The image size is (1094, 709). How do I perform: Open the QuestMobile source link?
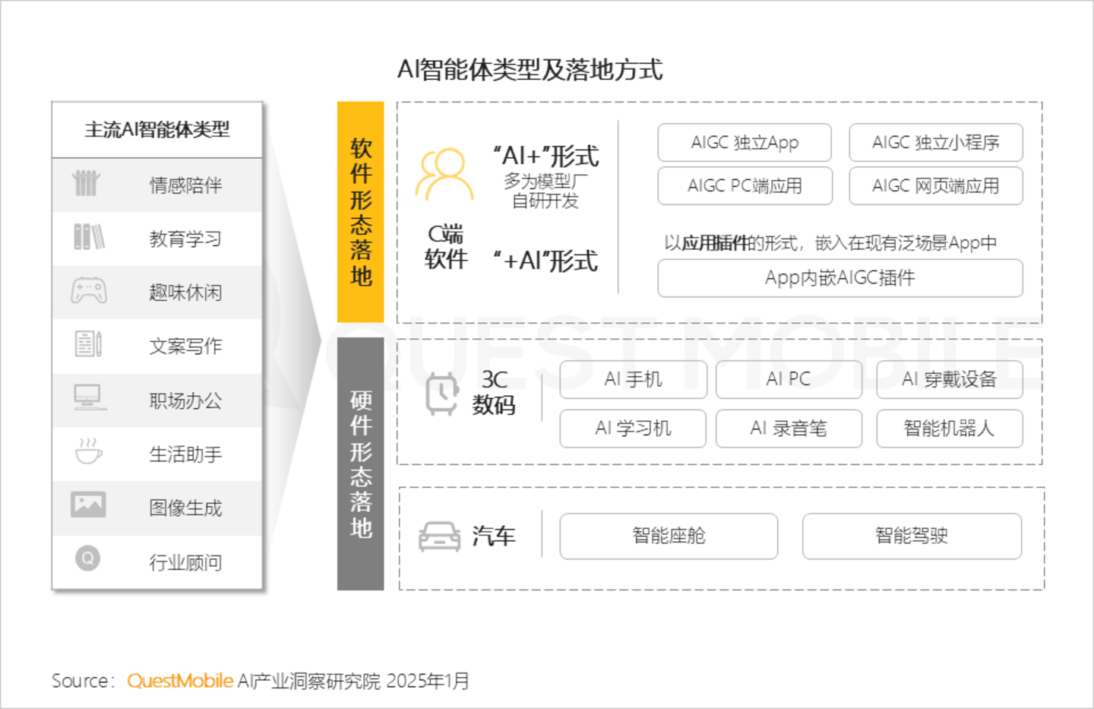(x=180, y=681)
